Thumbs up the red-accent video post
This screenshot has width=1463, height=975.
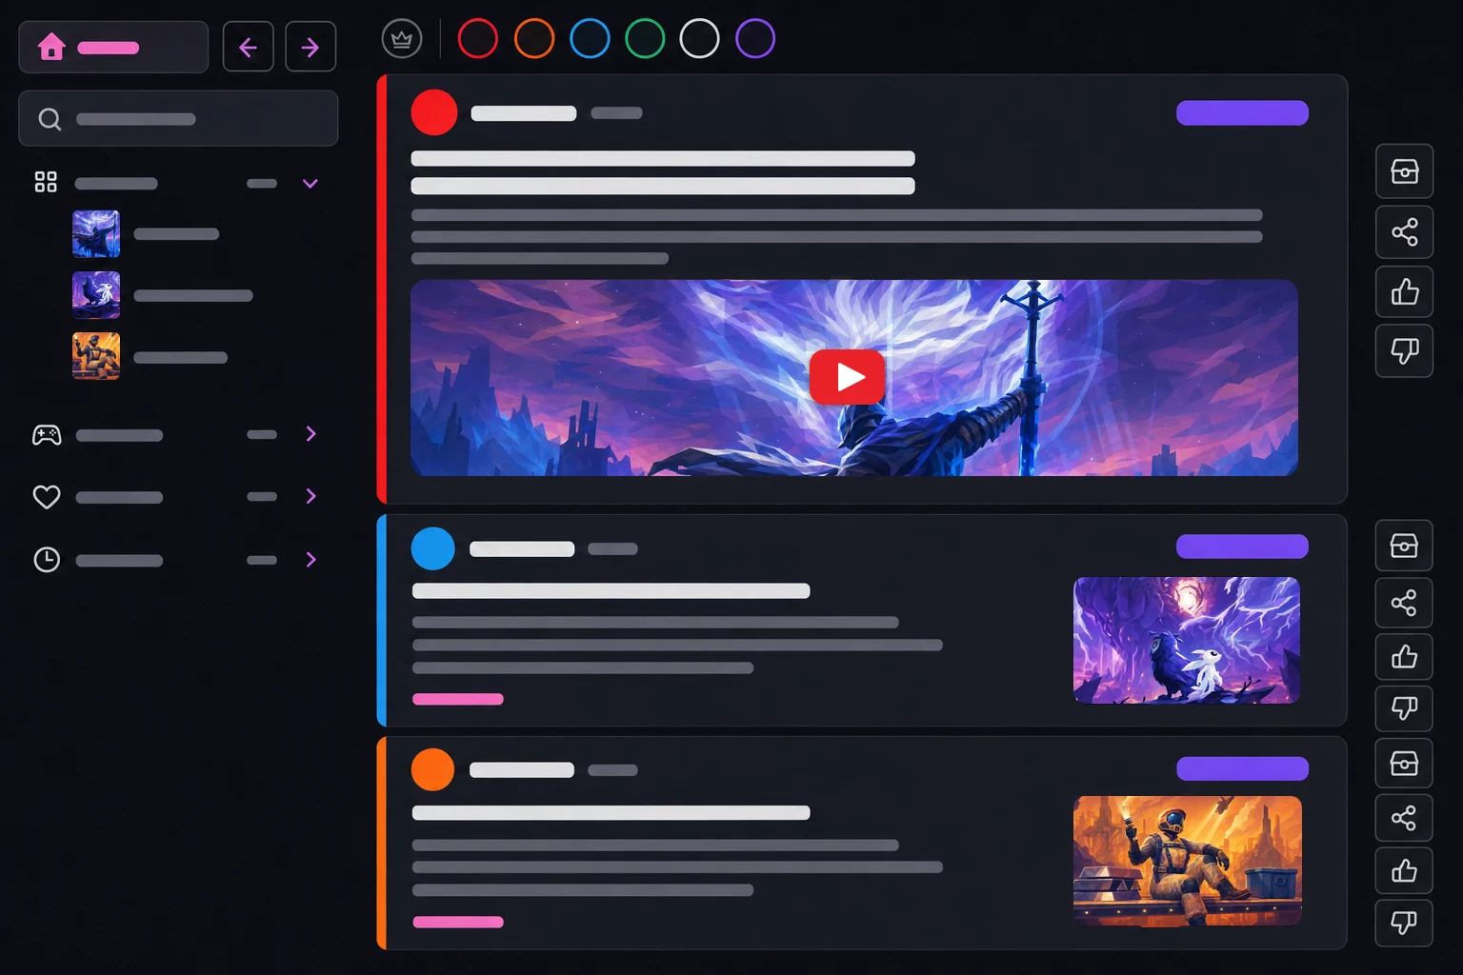1405,292
